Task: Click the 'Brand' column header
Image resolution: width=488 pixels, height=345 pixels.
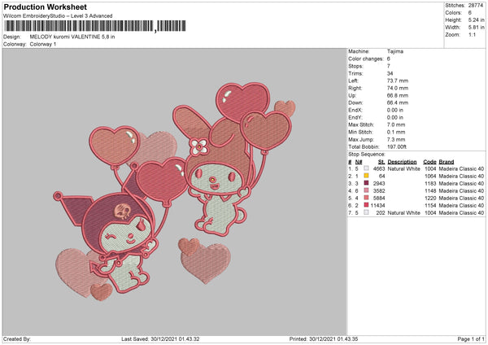Action: (x=447, y=162)
